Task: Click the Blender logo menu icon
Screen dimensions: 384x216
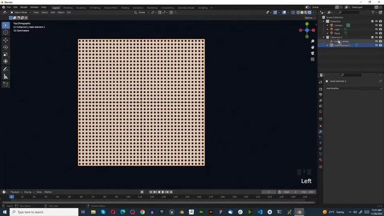Action: 4,7
